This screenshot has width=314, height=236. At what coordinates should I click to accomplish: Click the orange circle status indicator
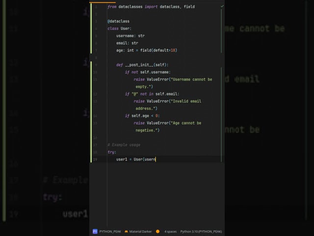(x=157, y=232)
